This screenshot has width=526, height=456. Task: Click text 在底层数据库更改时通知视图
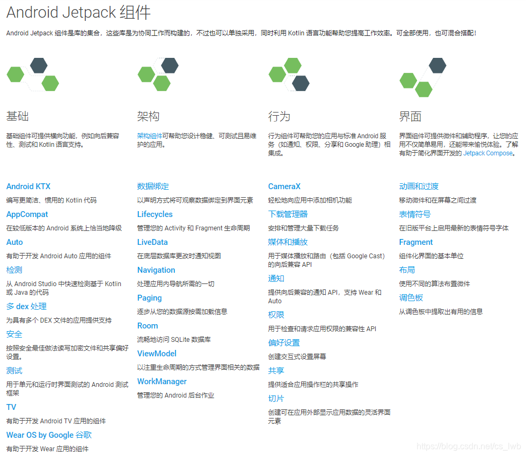179,256
